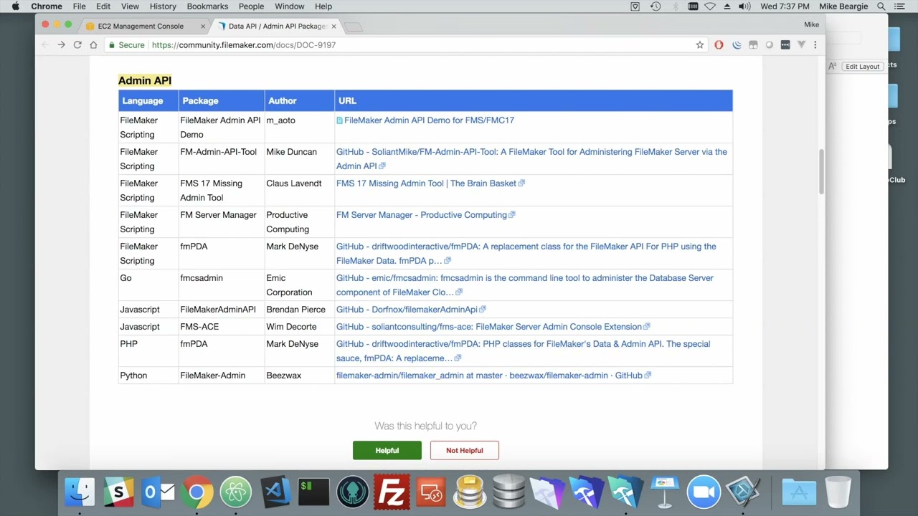Open FM Server Manager - Productive Computing link

tap(422, 215)
